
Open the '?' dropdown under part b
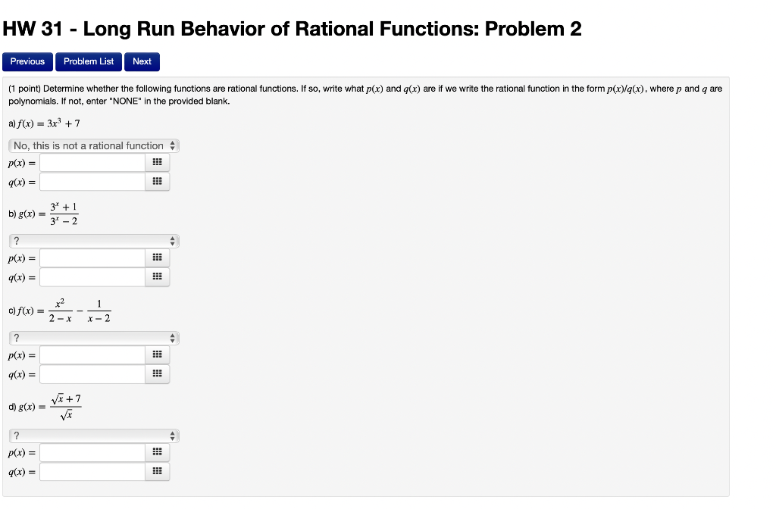click(x=93, y=241)
